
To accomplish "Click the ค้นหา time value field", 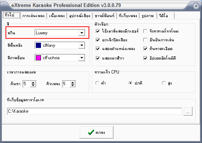I will click(27, 84).
